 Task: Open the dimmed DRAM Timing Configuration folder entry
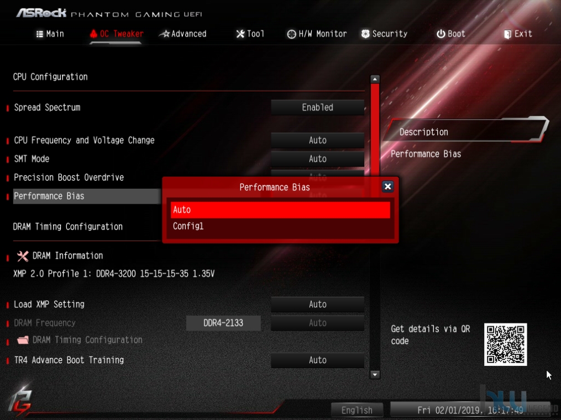click(87, 340)
